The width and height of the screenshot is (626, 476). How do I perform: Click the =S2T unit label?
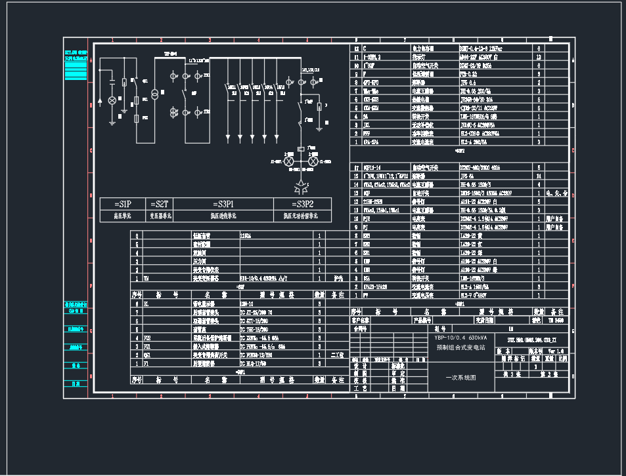pos(160,204)
